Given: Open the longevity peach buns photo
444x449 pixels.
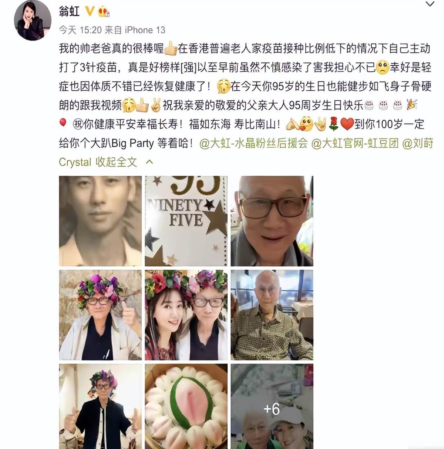Looking at the screenshot, I should [x=186, y=406].
